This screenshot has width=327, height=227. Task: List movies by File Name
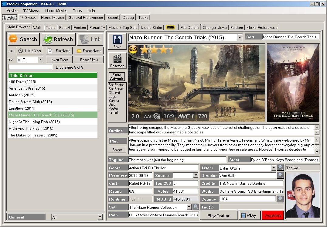point(59,51)
